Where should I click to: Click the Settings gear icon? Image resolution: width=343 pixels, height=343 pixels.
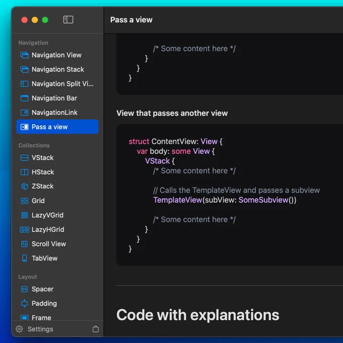point(19,329)
